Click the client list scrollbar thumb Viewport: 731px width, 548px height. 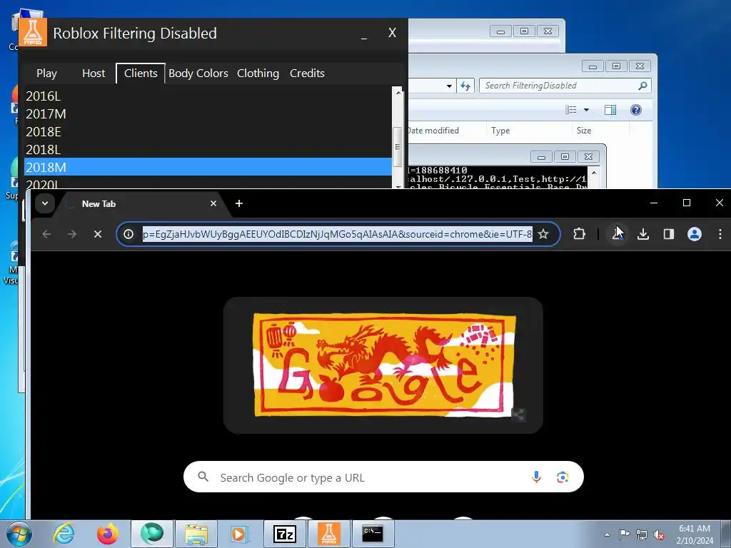(x=398, y=147)
